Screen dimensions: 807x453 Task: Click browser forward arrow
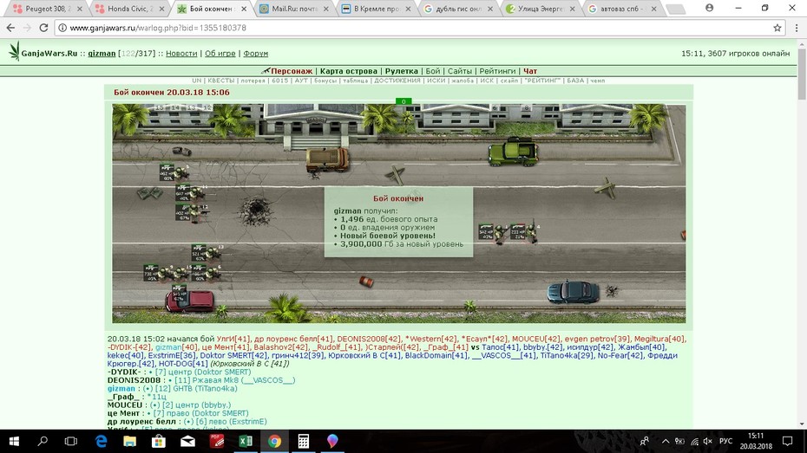point(27,28)
